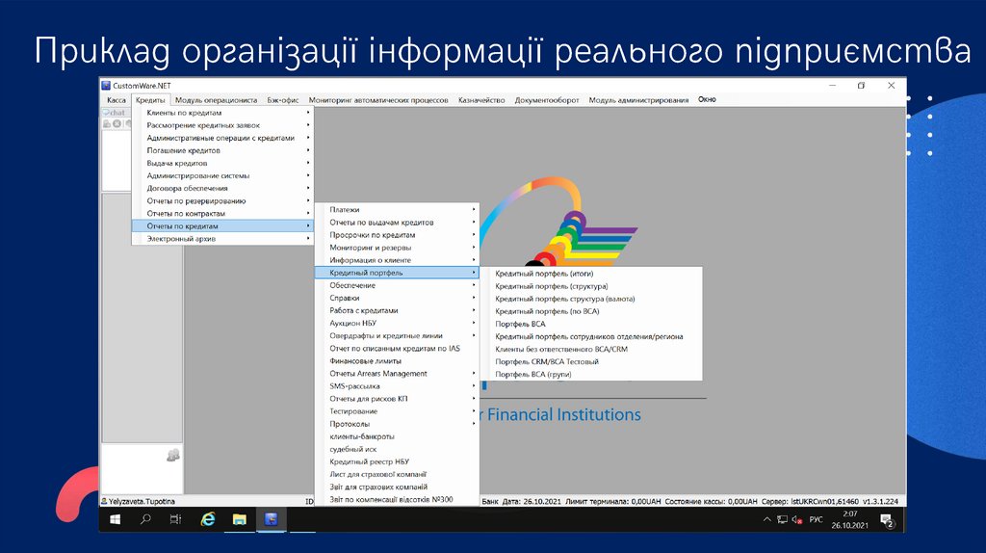Select Отчеты по контрактам menu entry
Screen dimensions: 986x553
222,213
